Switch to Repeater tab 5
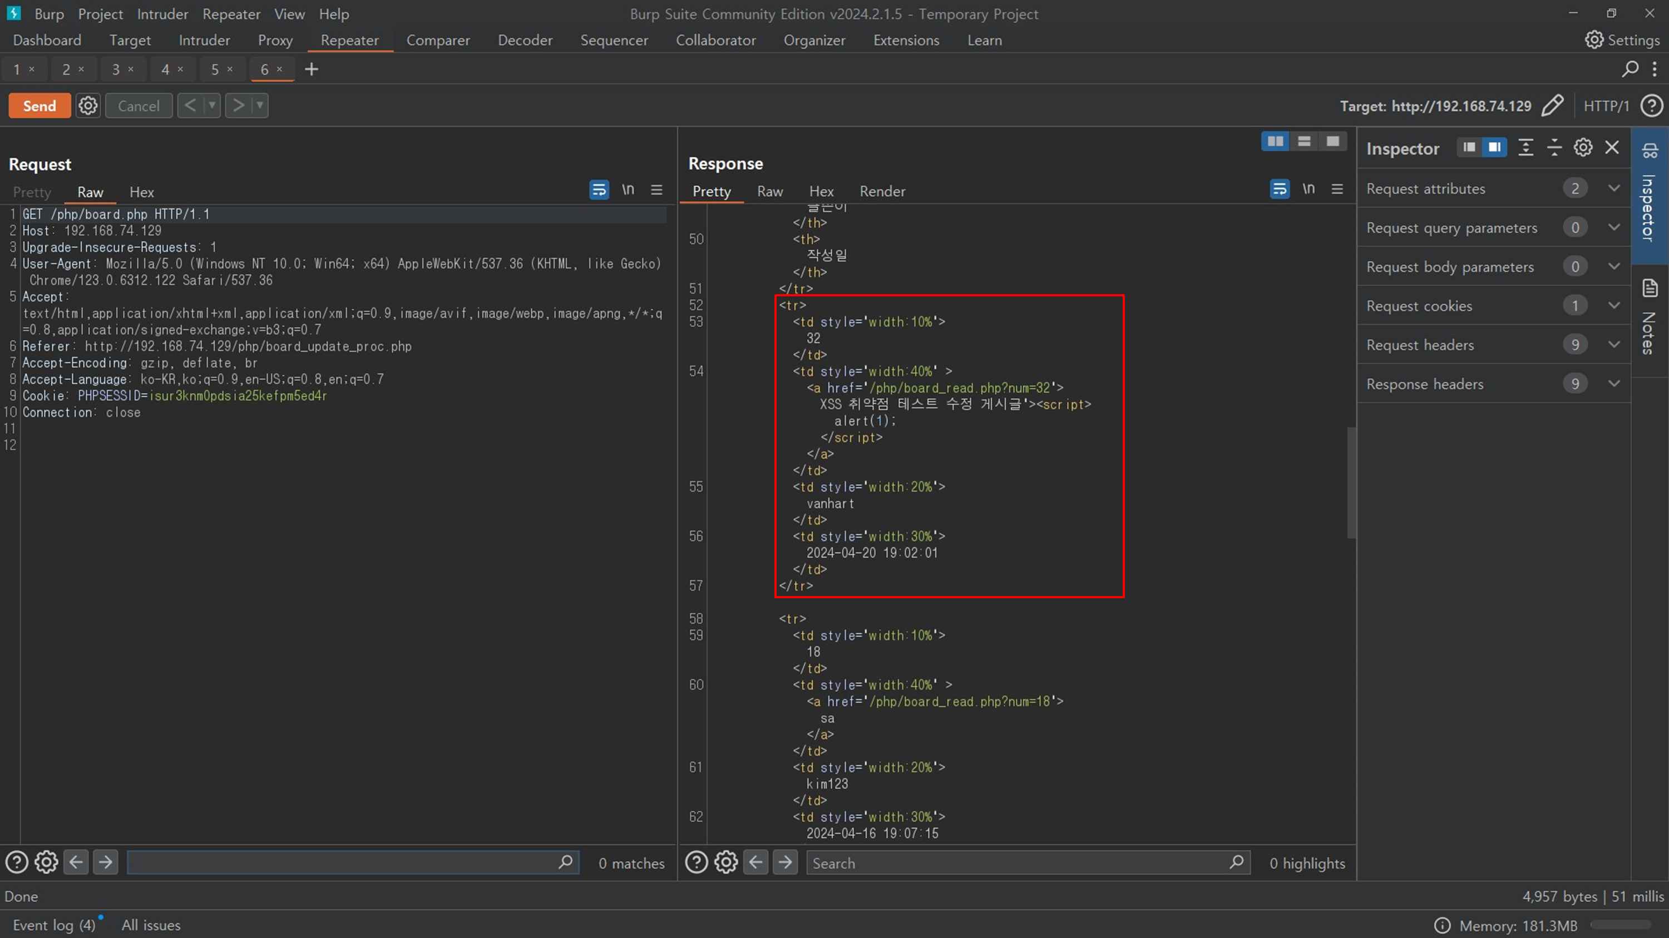1669x938 pixels. click(x=215, y=70)
